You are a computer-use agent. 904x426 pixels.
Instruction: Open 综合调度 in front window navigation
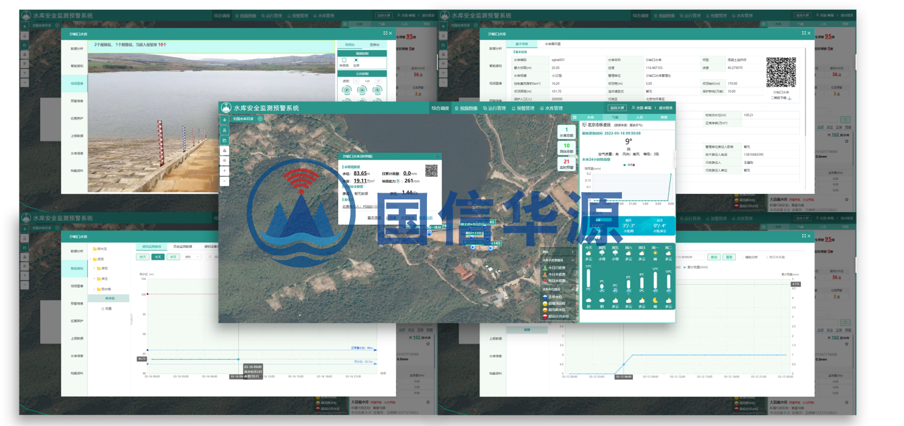click(440, 108)
